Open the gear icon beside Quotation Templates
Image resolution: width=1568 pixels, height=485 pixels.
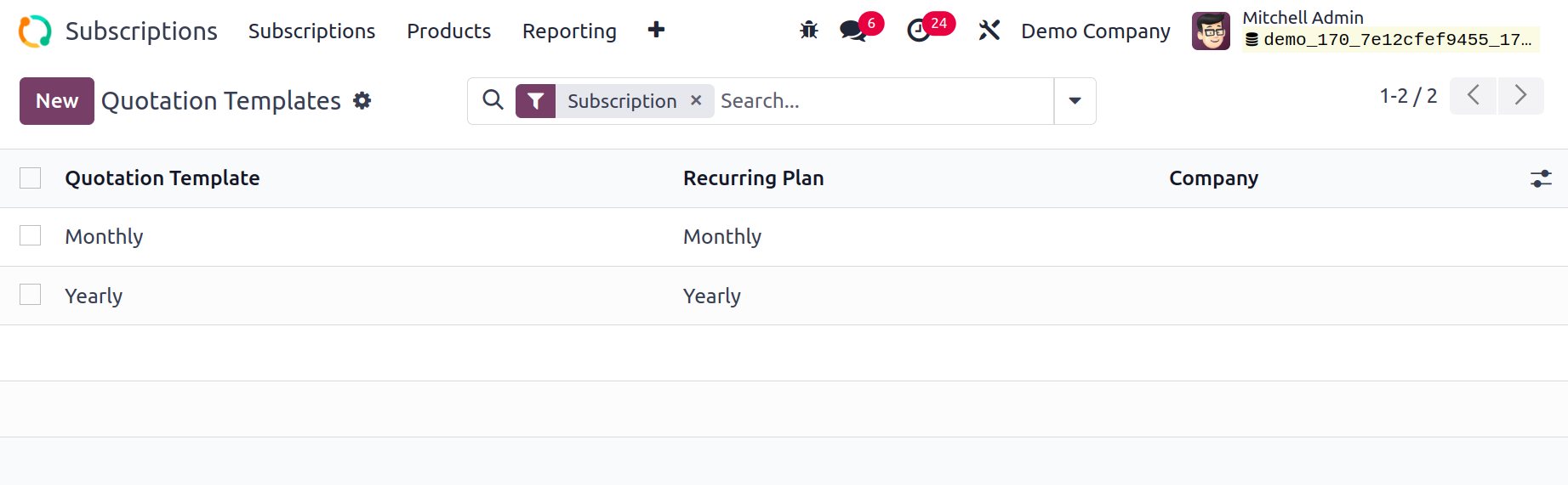coord(362,101)
